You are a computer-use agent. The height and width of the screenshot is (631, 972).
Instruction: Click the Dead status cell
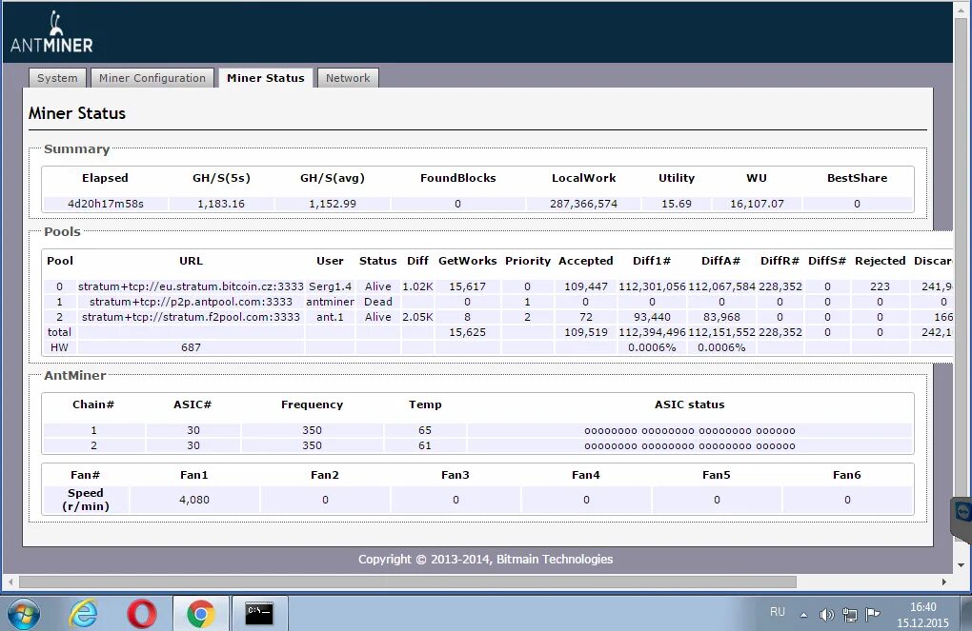click(x=378, y=302)
